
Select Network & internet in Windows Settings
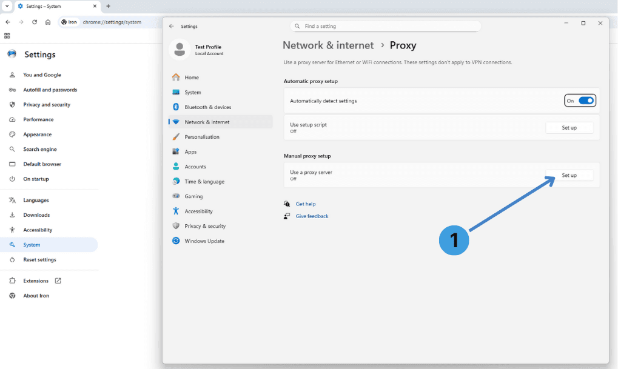point(220,122)
